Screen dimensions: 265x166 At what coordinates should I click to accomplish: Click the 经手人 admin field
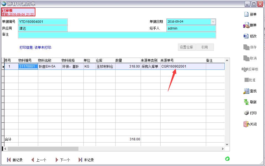point(191,28)
